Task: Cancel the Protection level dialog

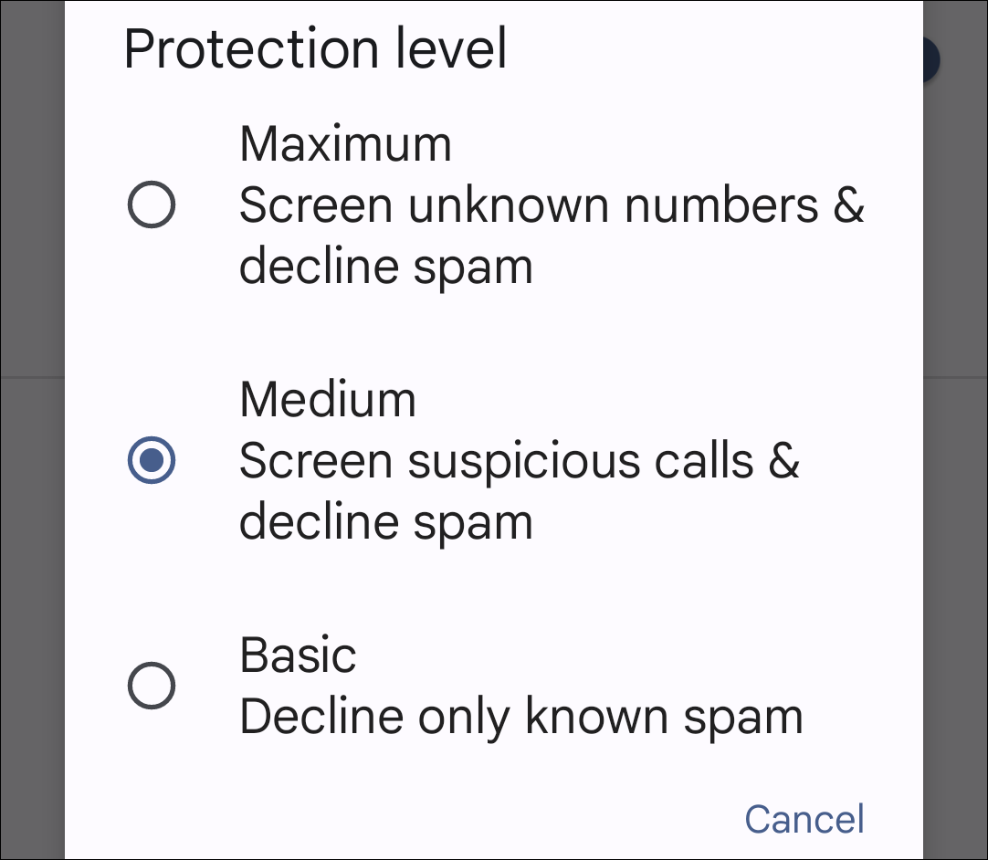Action: [804, 818]
